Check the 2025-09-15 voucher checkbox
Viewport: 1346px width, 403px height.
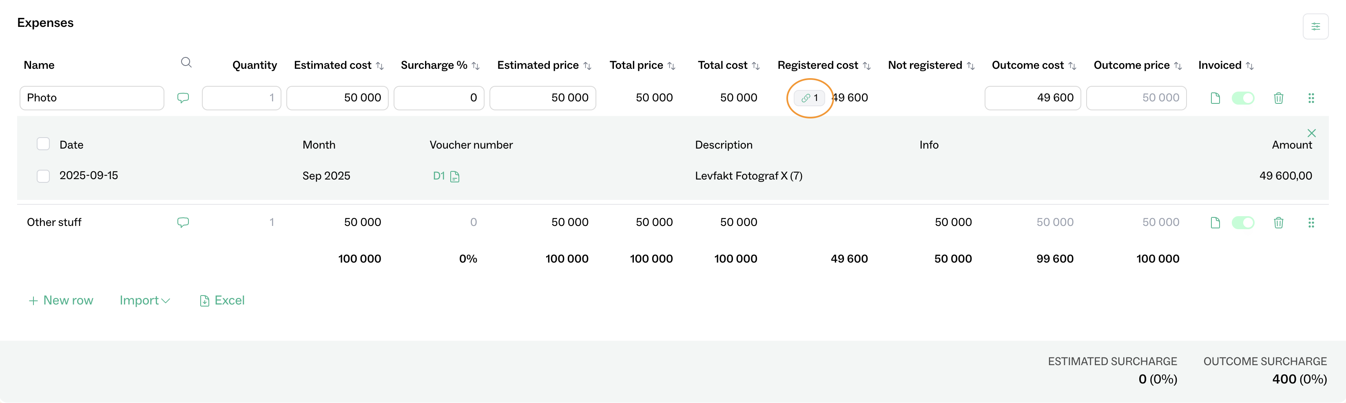[43, 176]
